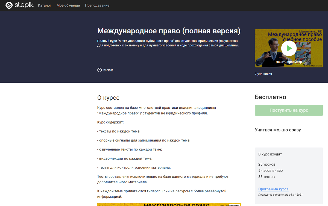Viewport: 328px width, 206px height.
Task: Click the О курсе heading
Action: coord(108,98)
